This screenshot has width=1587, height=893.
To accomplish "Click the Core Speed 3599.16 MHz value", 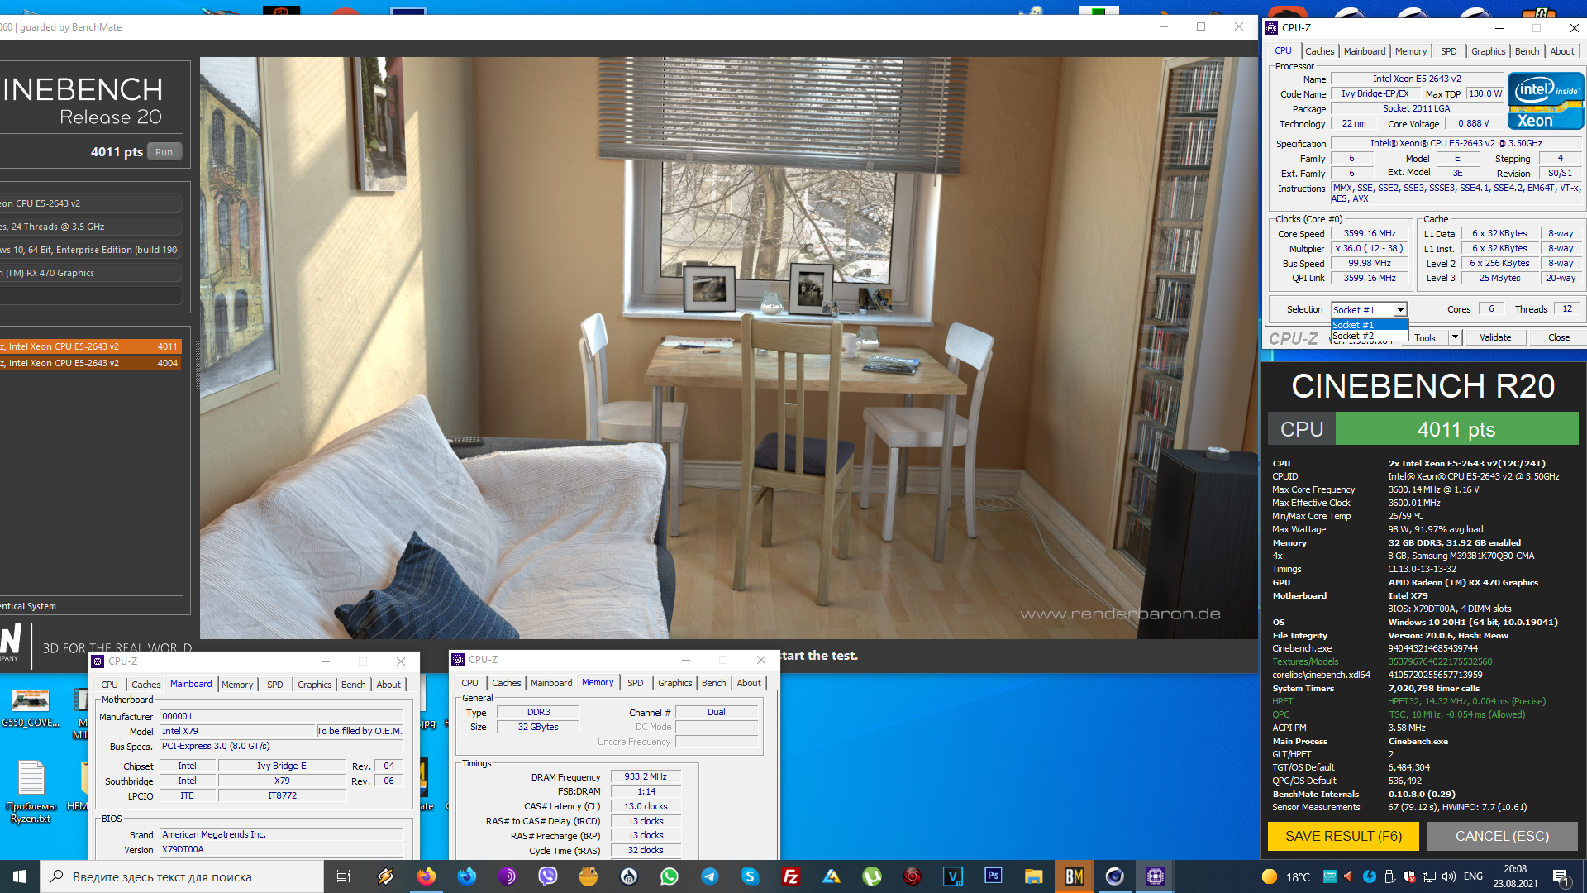I will (x=1370, y=234).
